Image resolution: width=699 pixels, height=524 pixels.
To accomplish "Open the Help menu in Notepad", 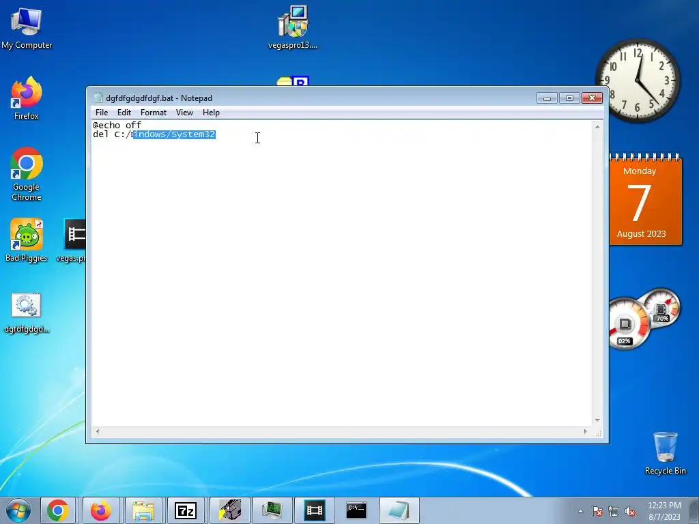I will [x=211, y=113].
